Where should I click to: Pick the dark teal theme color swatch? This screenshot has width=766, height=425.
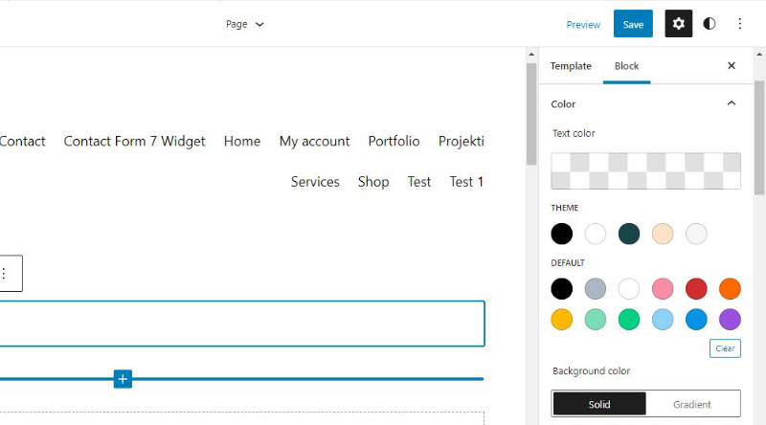tap(629, 234)
